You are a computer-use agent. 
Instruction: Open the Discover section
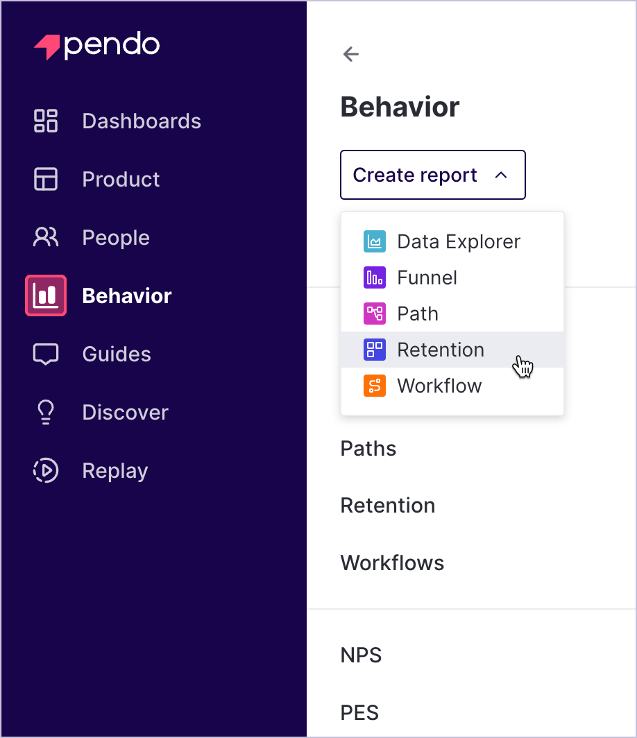(125, 412)
